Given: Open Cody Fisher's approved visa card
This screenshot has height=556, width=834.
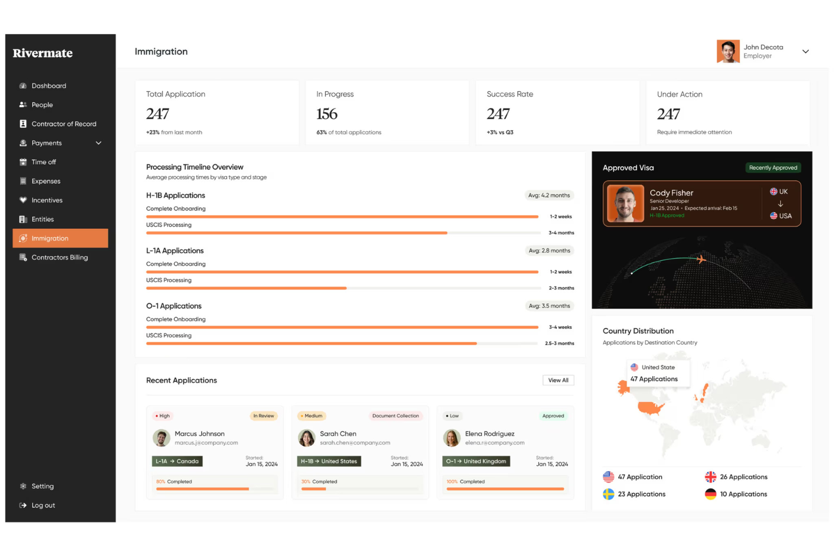Looking at the screenshot, I should point(702,203).
